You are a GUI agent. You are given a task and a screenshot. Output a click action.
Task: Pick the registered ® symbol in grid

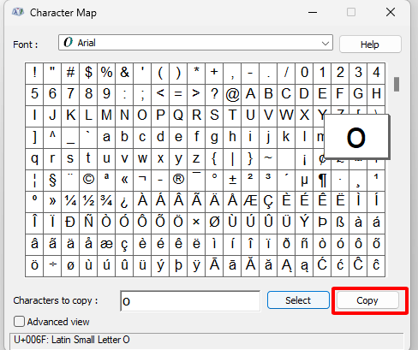pos(178,181)
